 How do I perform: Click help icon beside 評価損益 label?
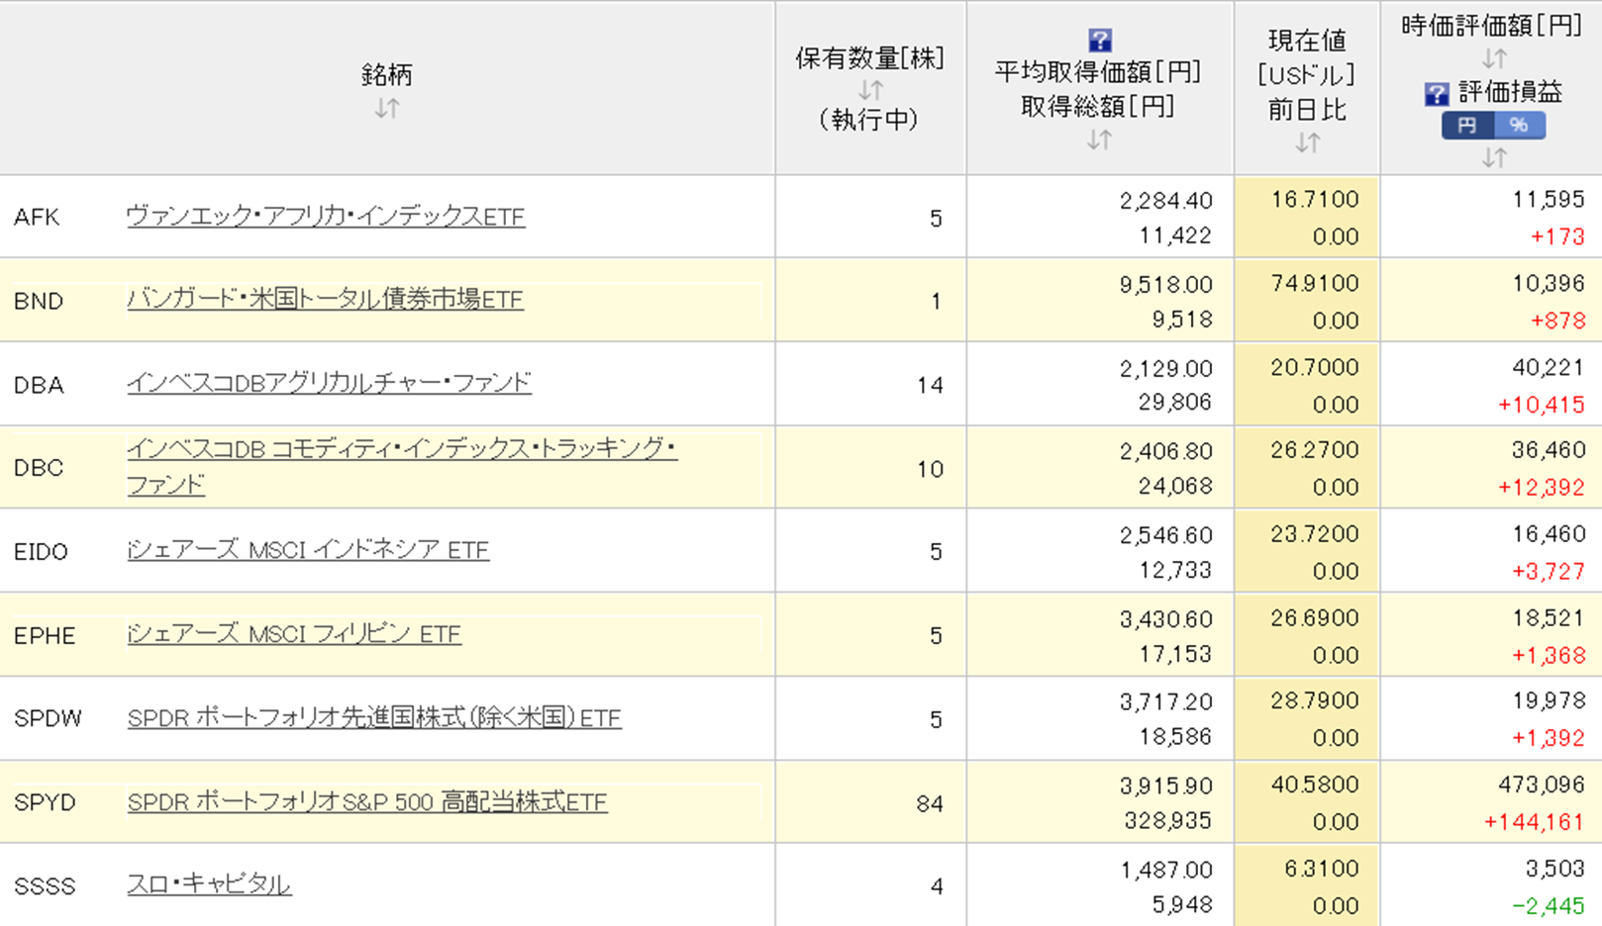[x=1436, y=94]
